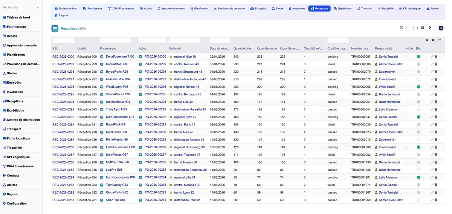Viewport: 452px width, 214px height.
Task: Click the Réceptions module icon beside the title
Action: 55,28
